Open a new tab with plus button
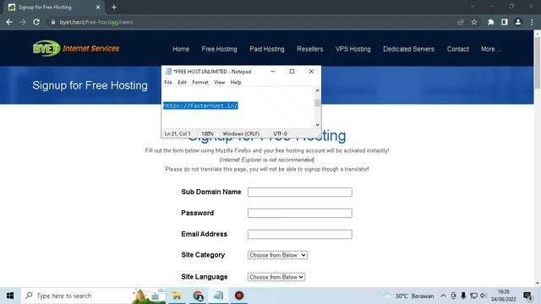The width and height of the screenshot is (541, 304). [114, 7]
